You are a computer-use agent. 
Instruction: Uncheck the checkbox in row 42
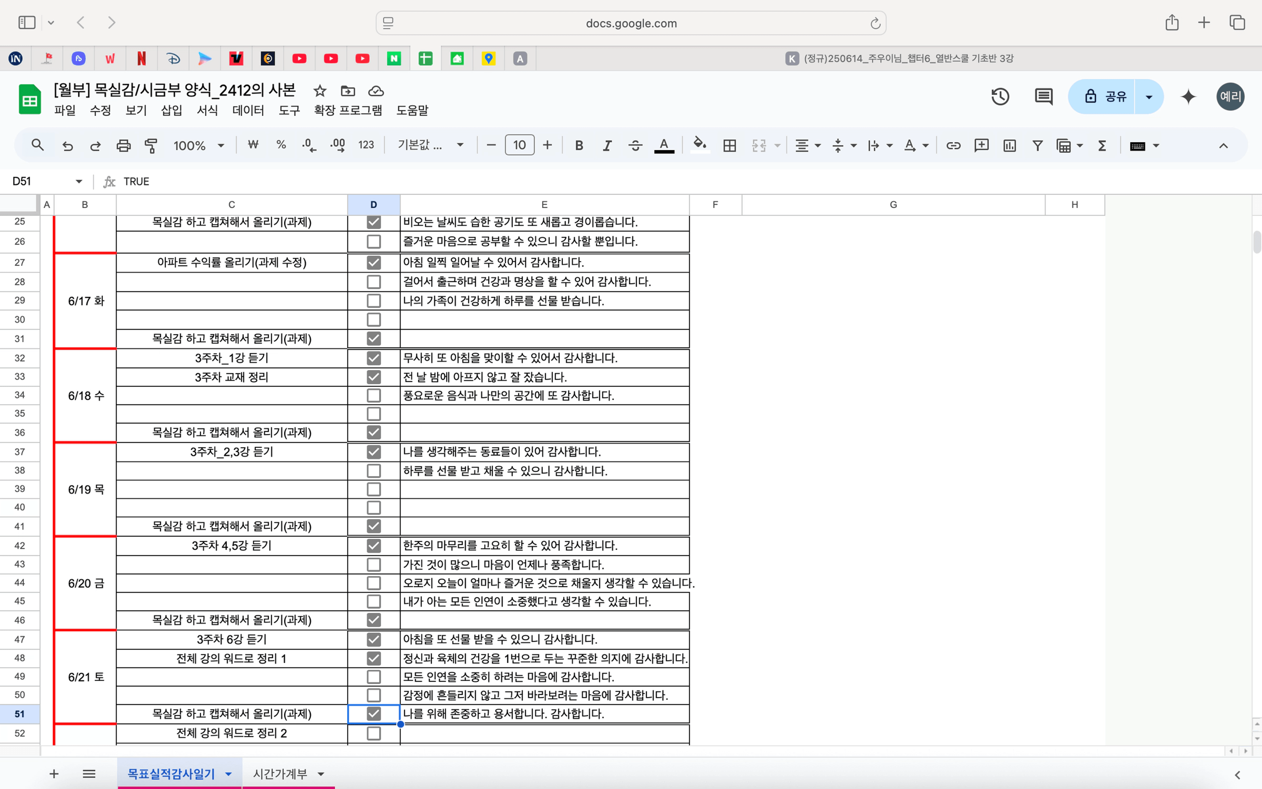point(374,545)
